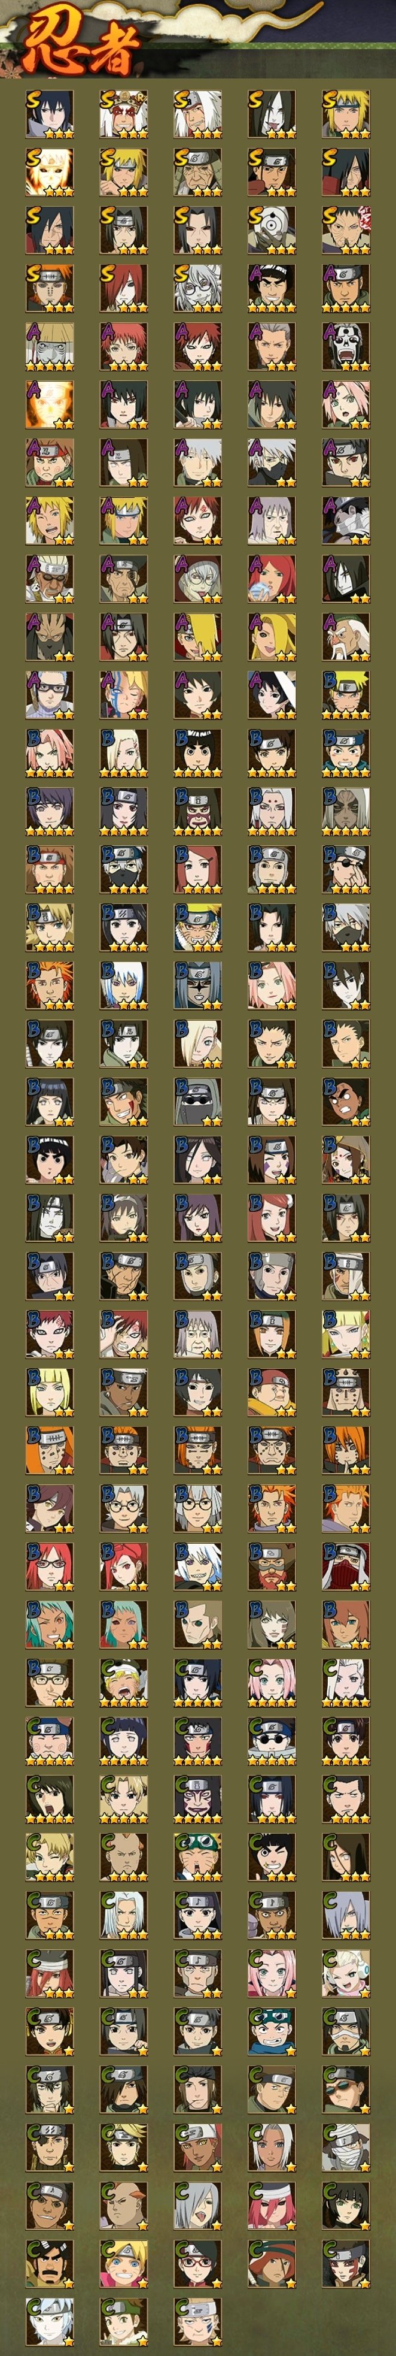Choose the B-rank ninja wearing an eye patch

click(346, 870)
